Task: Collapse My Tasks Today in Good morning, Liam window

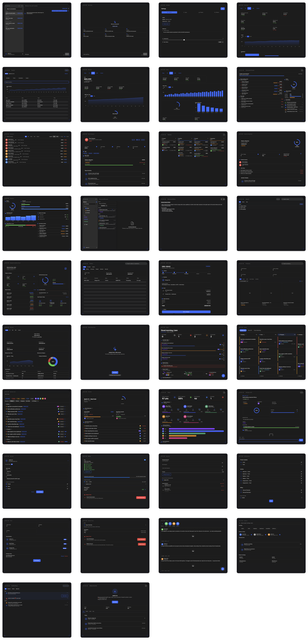Action: [x=165, y=340]
